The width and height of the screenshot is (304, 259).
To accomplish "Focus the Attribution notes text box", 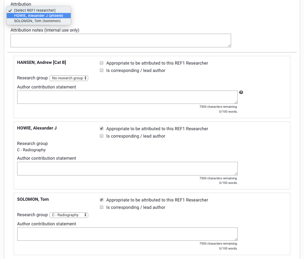I will coord(120,40).
